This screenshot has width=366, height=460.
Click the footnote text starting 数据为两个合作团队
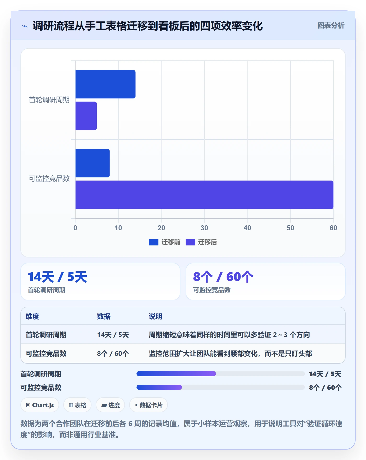[x=181, y=429]
